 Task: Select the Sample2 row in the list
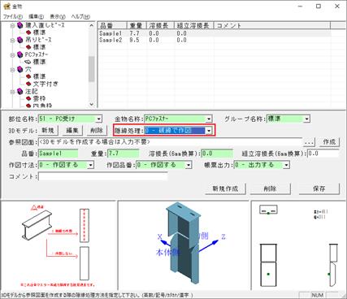[x=214, y=40]
